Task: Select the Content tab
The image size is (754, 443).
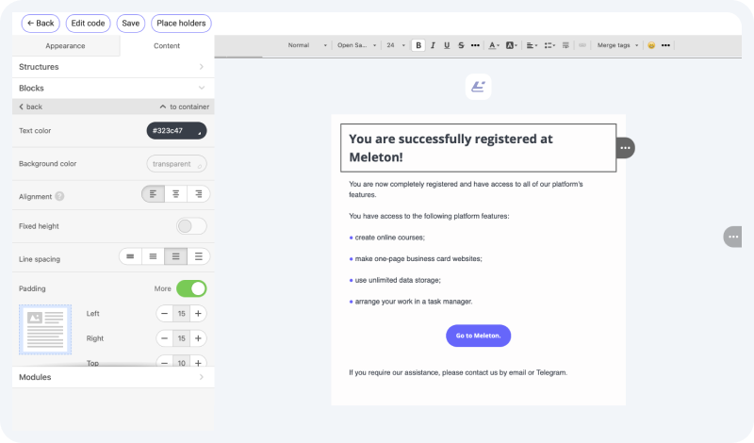Action: (x=167, y=45)
